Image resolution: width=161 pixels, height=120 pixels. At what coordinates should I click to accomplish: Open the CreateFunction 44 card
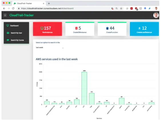112,29
